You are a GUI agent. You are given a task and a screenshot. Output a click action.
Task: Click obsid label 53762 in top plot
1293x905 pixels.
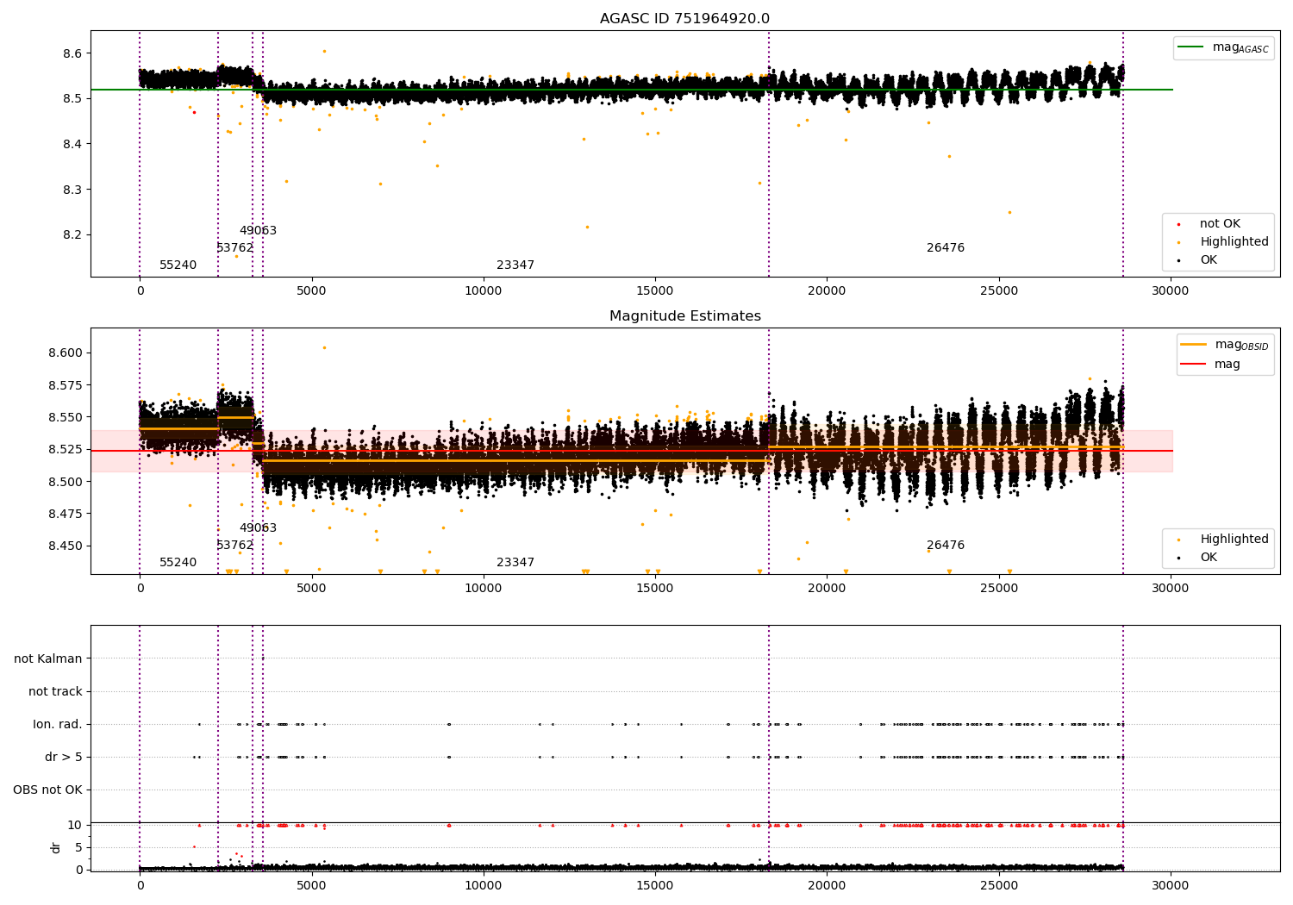pyautogui.click(x=234, y=248)
